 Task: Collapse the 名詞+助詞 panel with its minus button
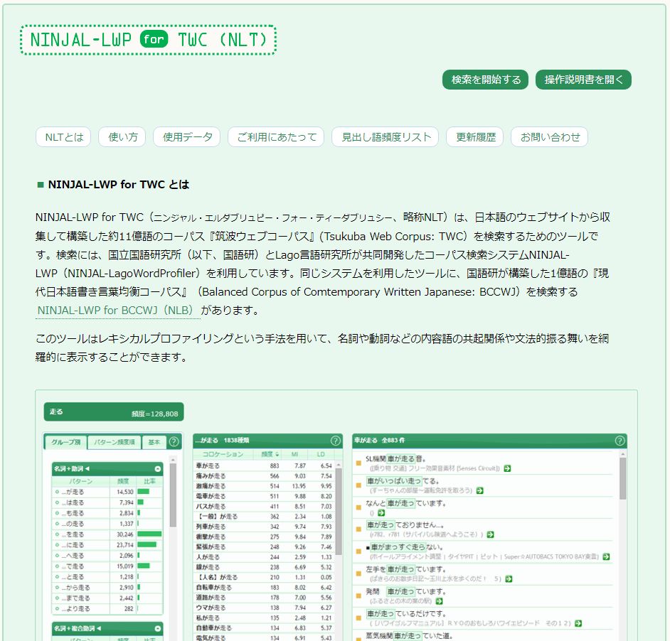[157, 468]
